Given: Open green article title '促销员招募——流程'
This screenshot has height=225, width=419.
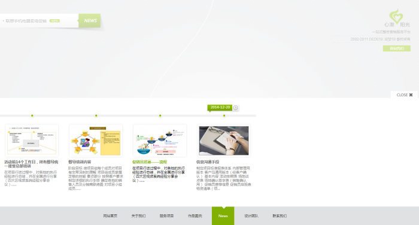Looking at the screenshot, I should tap(150, 162).
